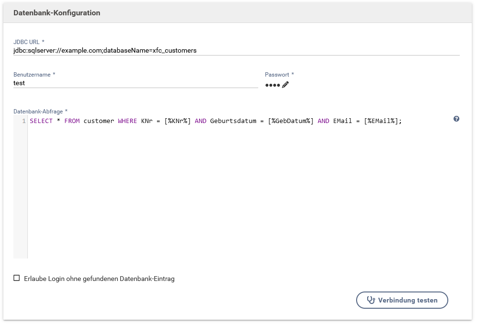Click the Datenbank-Konfiguration panel header
This screenshot has width=479, height=325.
[x=57, y=13]
